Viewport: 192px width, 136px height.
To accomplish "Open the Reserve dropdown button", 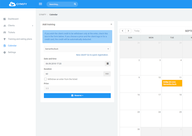I will pyautogui.click(x=77, y=96).
